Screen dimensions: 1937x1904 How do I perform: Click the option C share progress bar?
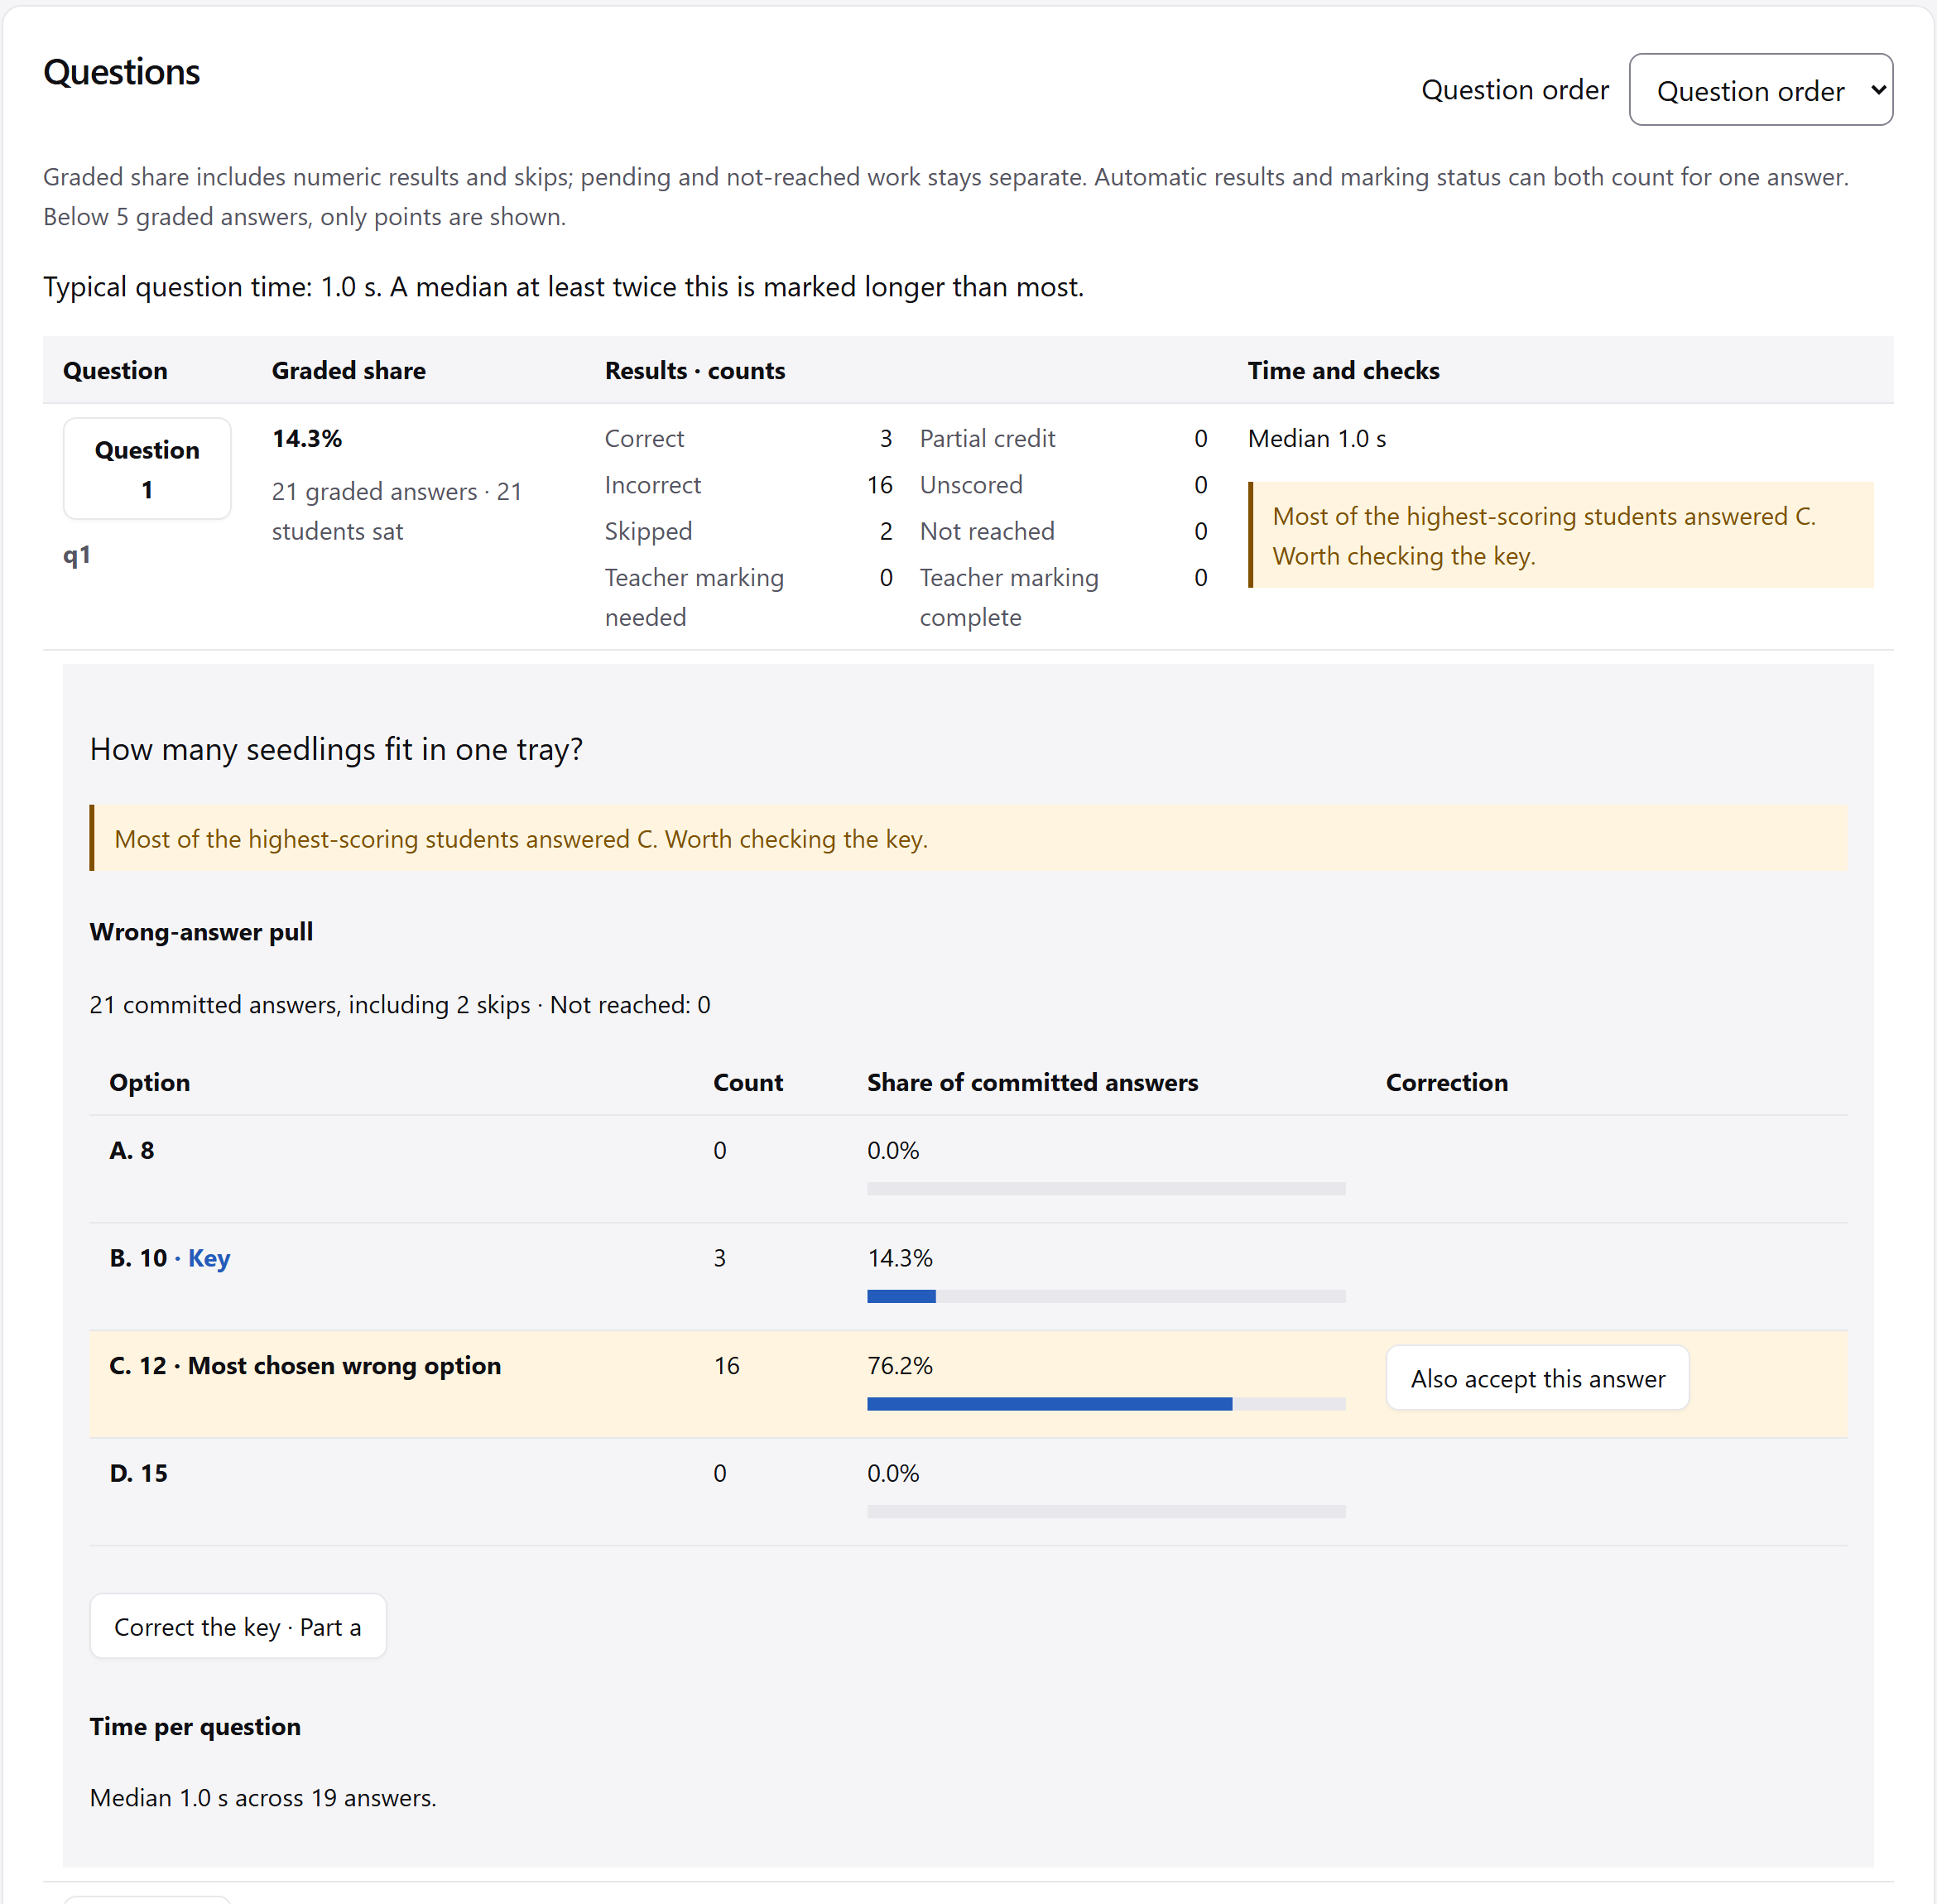pyautogui.click(x=1106, y=1404)
